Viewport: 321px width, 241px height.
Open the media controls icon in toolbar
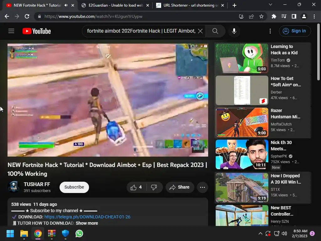(284, 16)
